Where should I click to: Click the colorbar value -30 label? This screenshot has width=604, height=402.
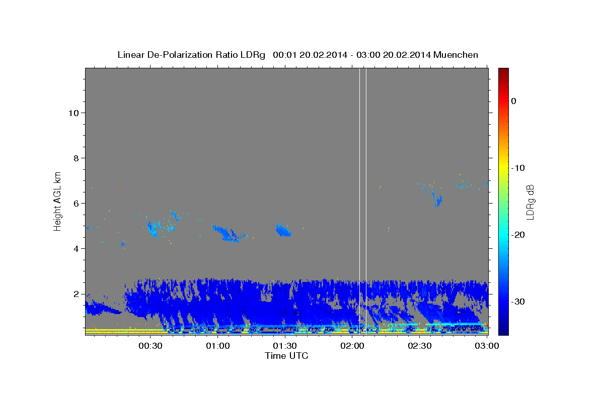tap(518, 301)
